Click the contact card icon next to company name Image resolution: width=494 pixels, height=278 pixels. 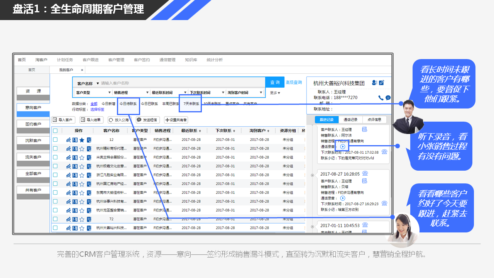[374, 83]
